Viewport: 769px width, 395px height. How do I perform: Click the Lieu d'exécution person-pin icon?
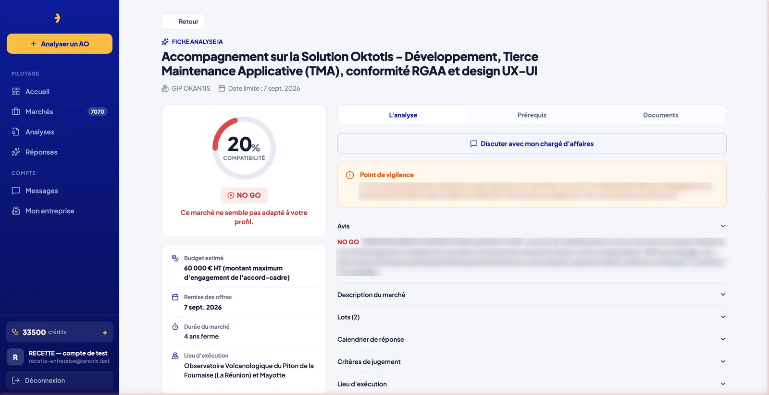tap(175, 356)
